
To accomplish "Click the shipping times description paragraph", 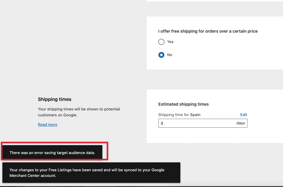I will (79, 112).
